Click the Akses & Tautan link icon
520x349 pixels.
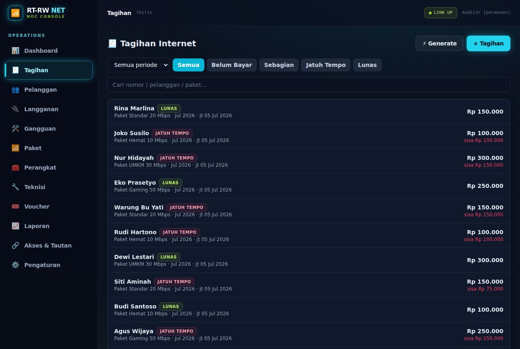(15, 246)
